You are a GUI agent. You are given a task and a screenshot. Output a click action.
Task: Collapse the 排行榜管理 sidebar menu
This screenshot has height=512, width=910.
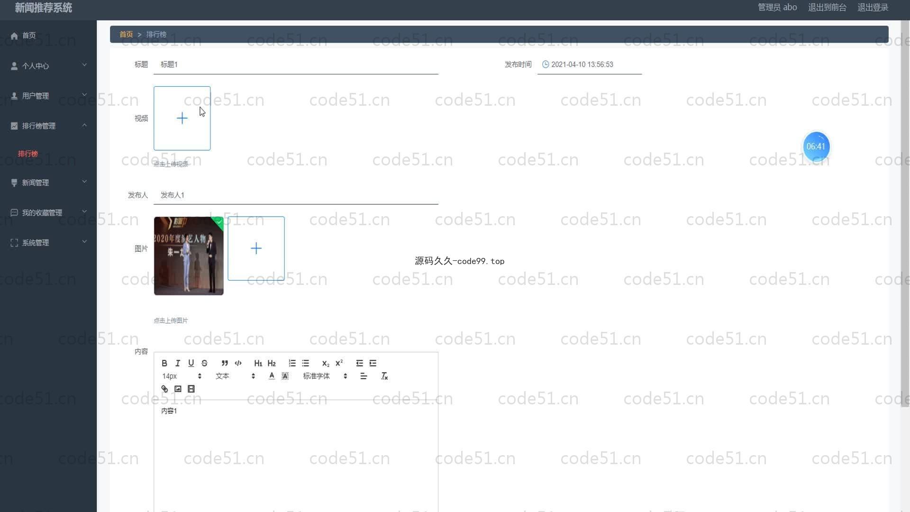click(x=48, y=126)
